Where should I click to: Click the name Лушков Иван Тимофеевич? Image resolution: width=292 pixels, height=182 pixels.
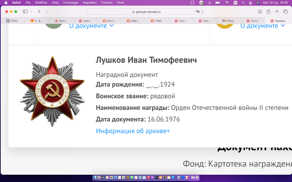coord(146,60)
